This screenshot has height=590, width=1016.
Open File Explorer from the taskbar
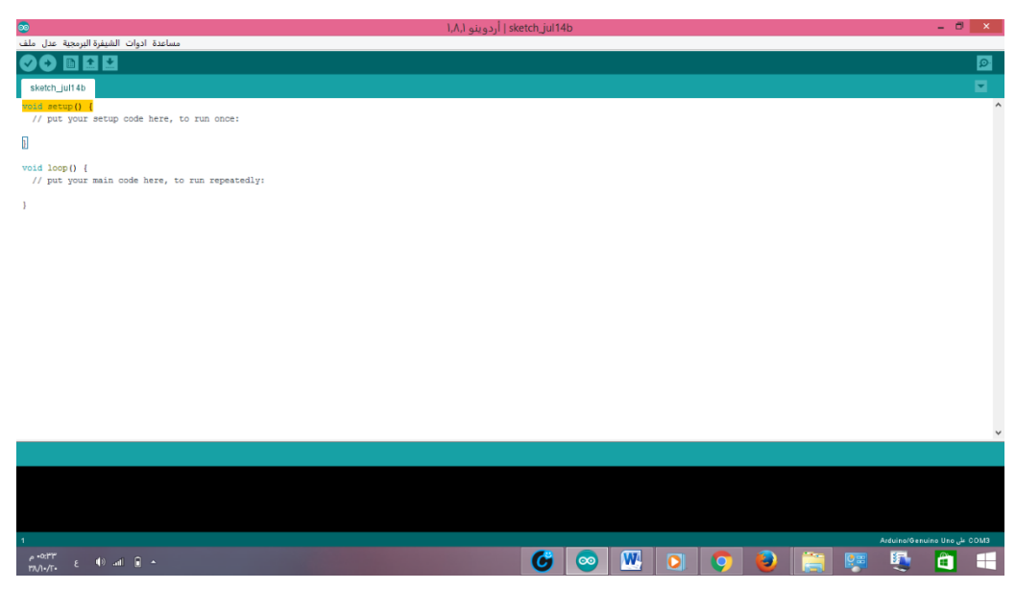pyautogui.click(x=812, y=561)
